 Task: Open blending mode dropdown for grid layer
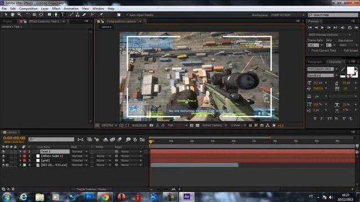(79, 160)
